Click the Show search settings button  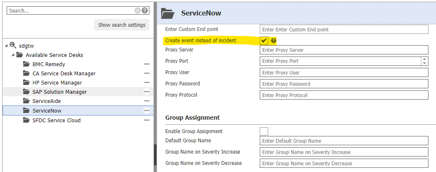(x=122, y=25)
